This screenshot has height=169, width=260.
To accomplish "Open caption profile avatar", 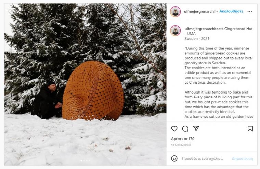I will pos(175,31).
